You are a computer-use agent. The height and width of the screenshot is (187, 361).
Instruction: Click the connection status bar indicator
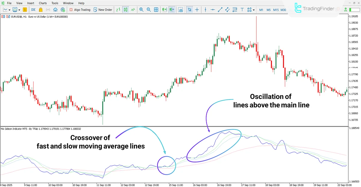point(354,9)
